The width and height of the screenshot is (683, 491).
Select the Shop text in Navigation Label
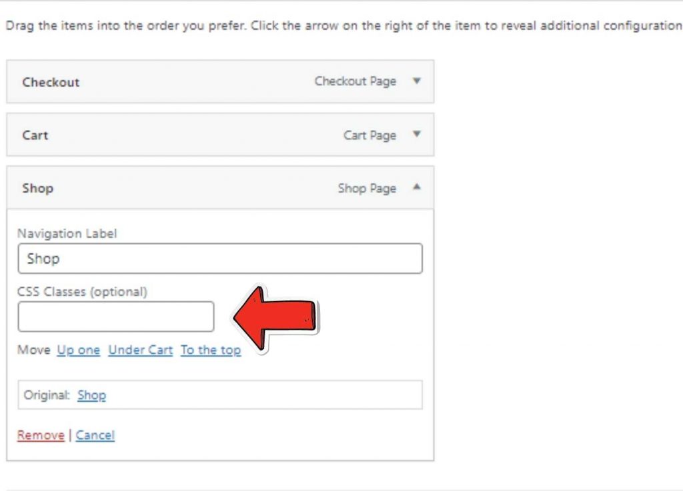43,258
